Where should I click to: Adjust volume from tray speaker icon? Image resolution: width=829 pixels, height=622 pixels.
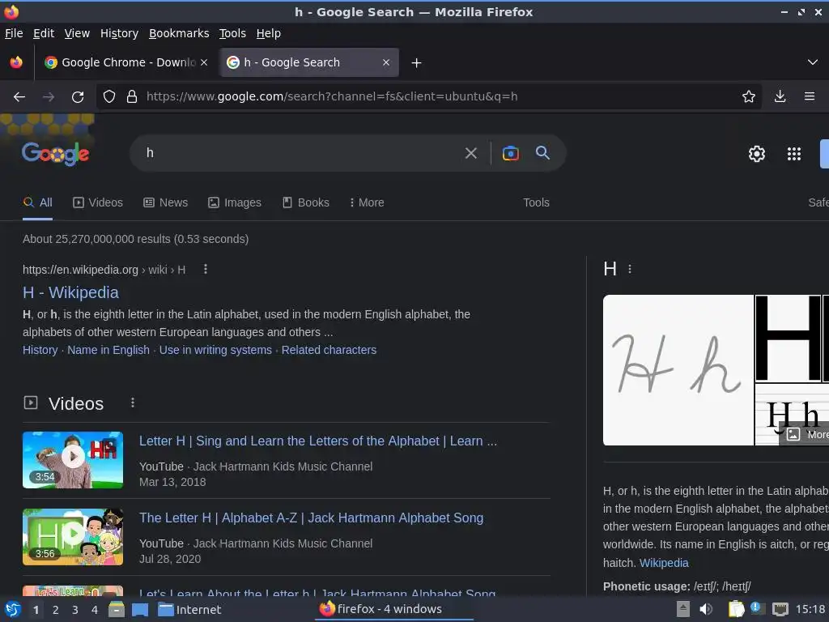pos(706,609)
